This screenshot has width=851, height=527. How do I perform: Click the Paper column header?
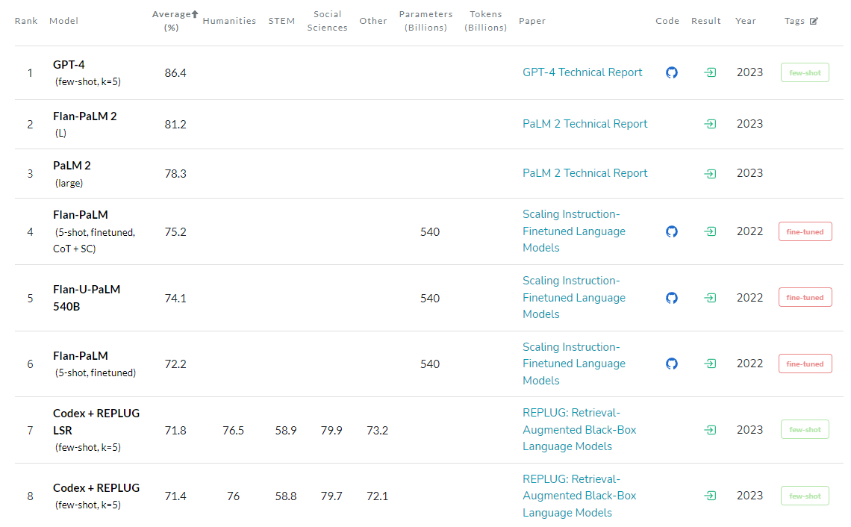click(532, 21)
